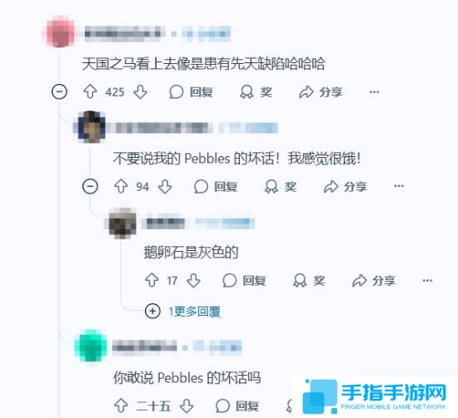The image size is (458, 418).
Task: Award the comment with 94 votes
Action: tap(281, 186)
